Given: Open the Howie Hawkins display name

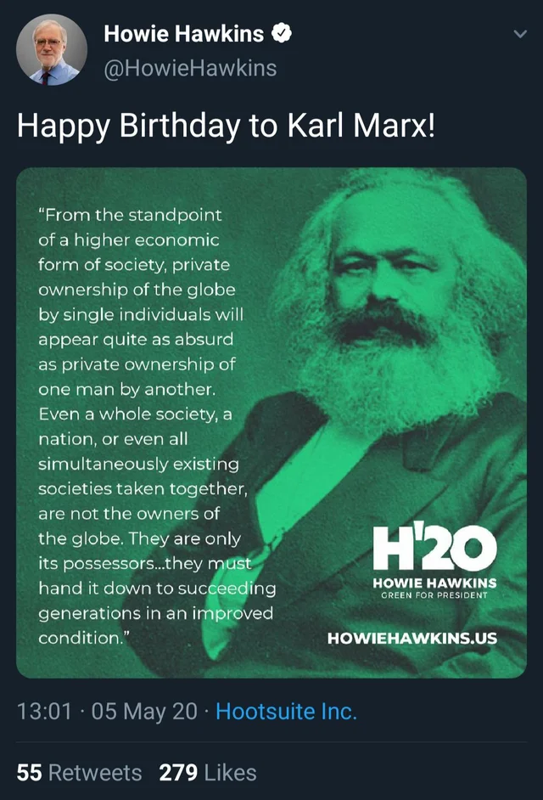Looking at the screenshot, I should (x=183, y=34).
